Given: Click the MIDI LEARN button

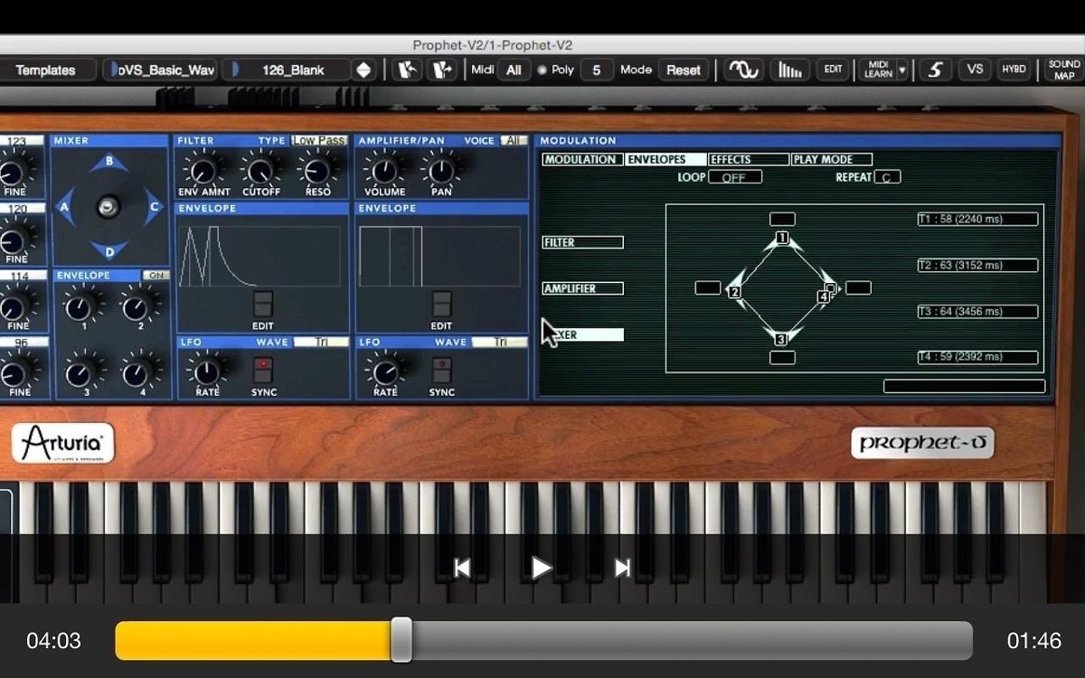Looking at the screenshot, I should (x=877, y=70).
